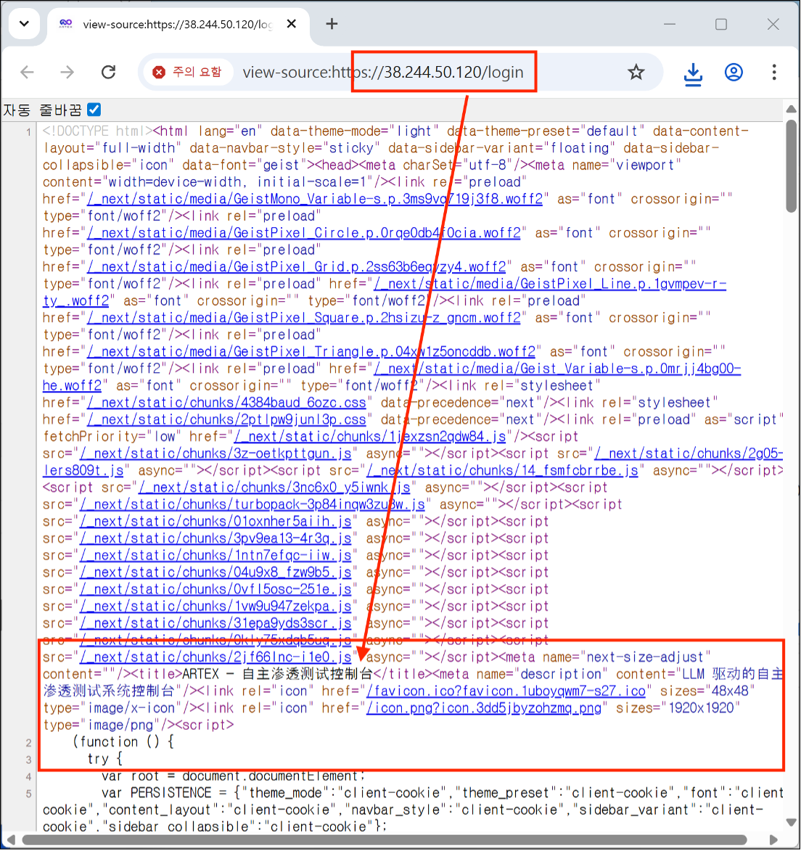Image resolution: width=801 pixels, height=851 pixels.
Task: Select the view-source 38.244.50.120 tab
Action: click(x=176, y=25)
